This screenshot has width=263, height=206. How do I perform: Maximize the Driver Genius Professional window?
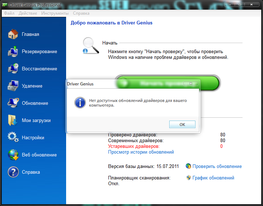[x=240, y=5]
